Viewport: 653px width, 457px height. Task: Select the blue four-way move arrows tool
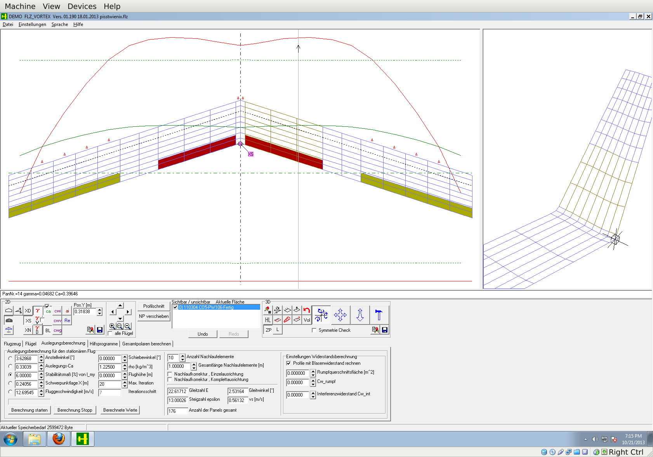click(340, 315)
